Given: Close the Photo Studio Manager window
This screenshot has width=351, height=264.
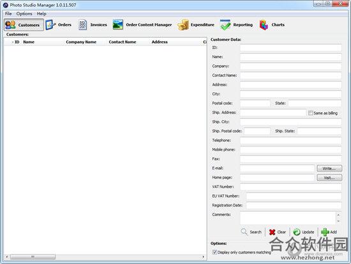Looking at the screenshot, I should click(x=340, y=4).
